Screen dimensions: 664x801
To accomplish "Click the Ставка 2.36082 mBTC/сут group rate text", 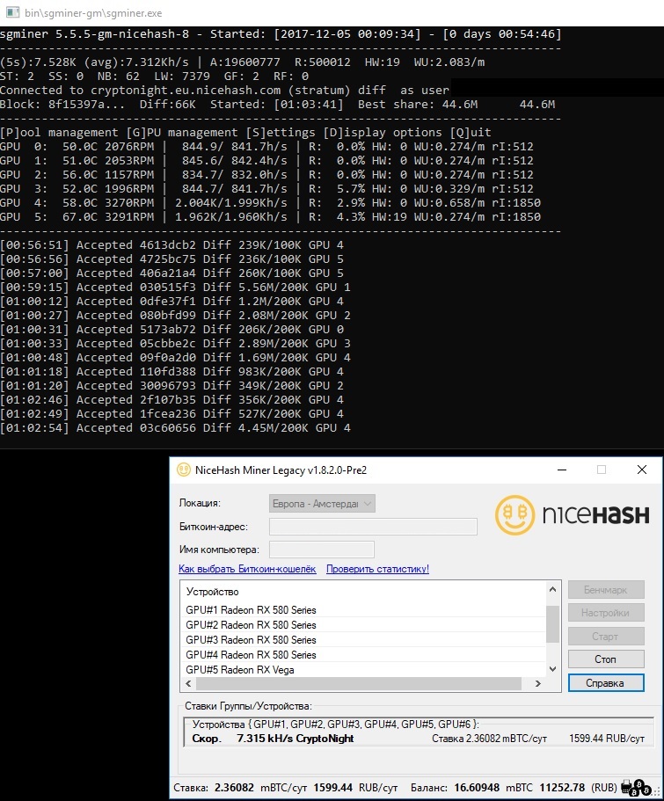I will coord(489,739).
